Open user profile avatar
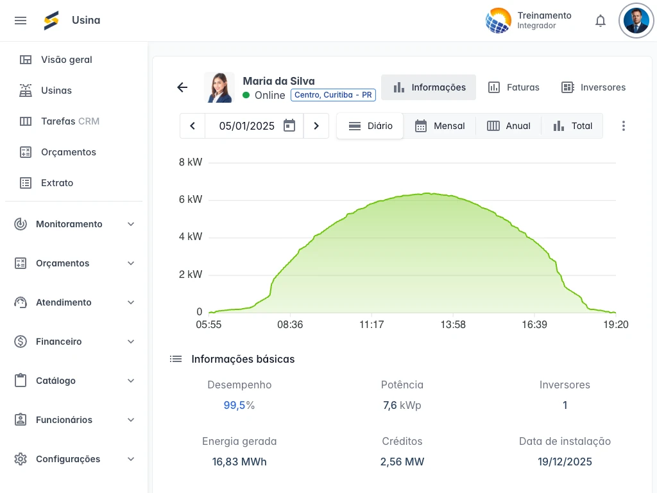The height and width of the screenshot is (493, 657). (636, 21)
